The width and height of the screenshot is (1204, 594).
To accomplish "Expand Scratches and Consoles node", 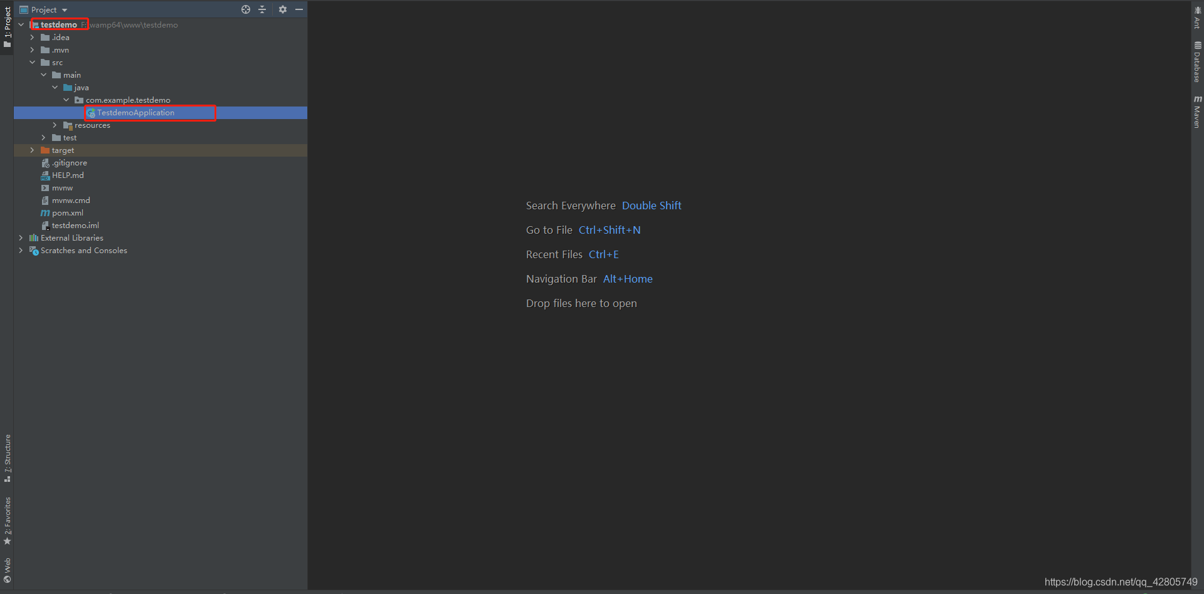I will (x=21, y=250).
